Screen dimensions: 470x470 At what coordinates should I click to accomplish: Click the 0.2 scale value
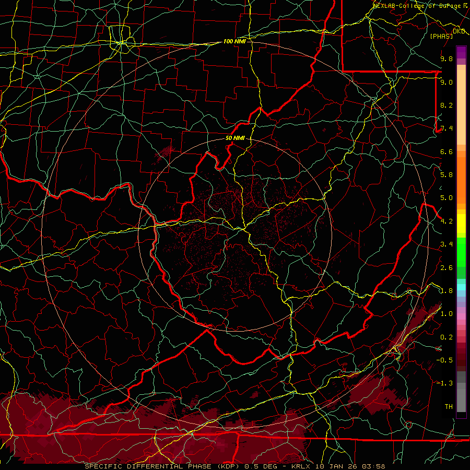[x=446, y=337]
